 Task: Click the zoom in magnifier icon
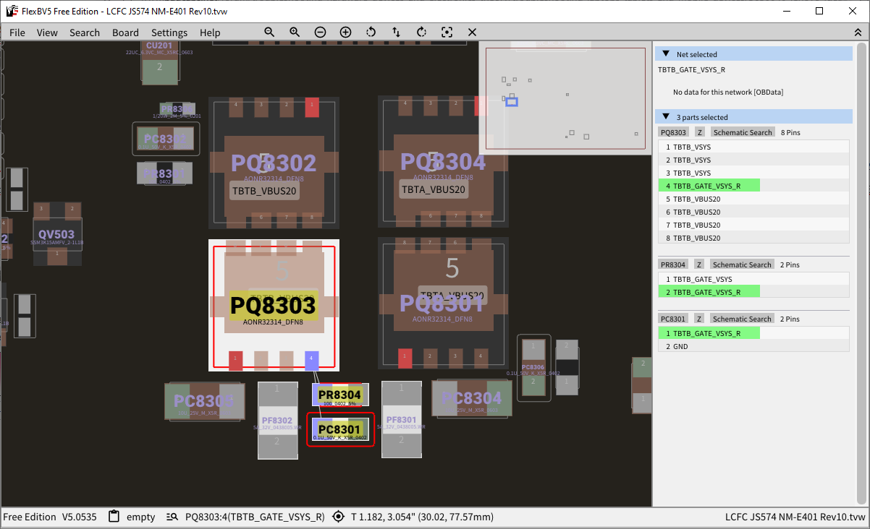click(295, 33)
